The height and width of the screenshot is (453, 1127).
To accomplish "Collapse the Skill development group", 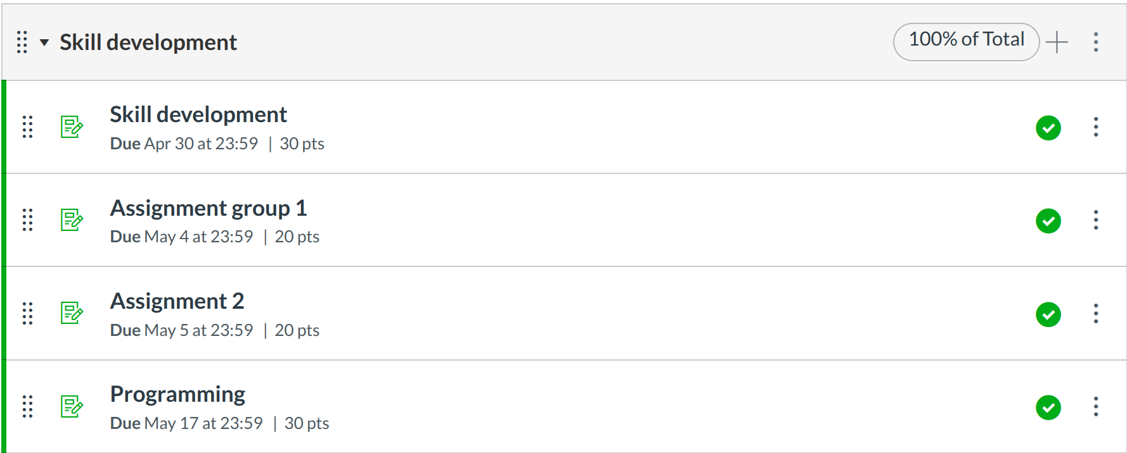I will tap(43, 42).
